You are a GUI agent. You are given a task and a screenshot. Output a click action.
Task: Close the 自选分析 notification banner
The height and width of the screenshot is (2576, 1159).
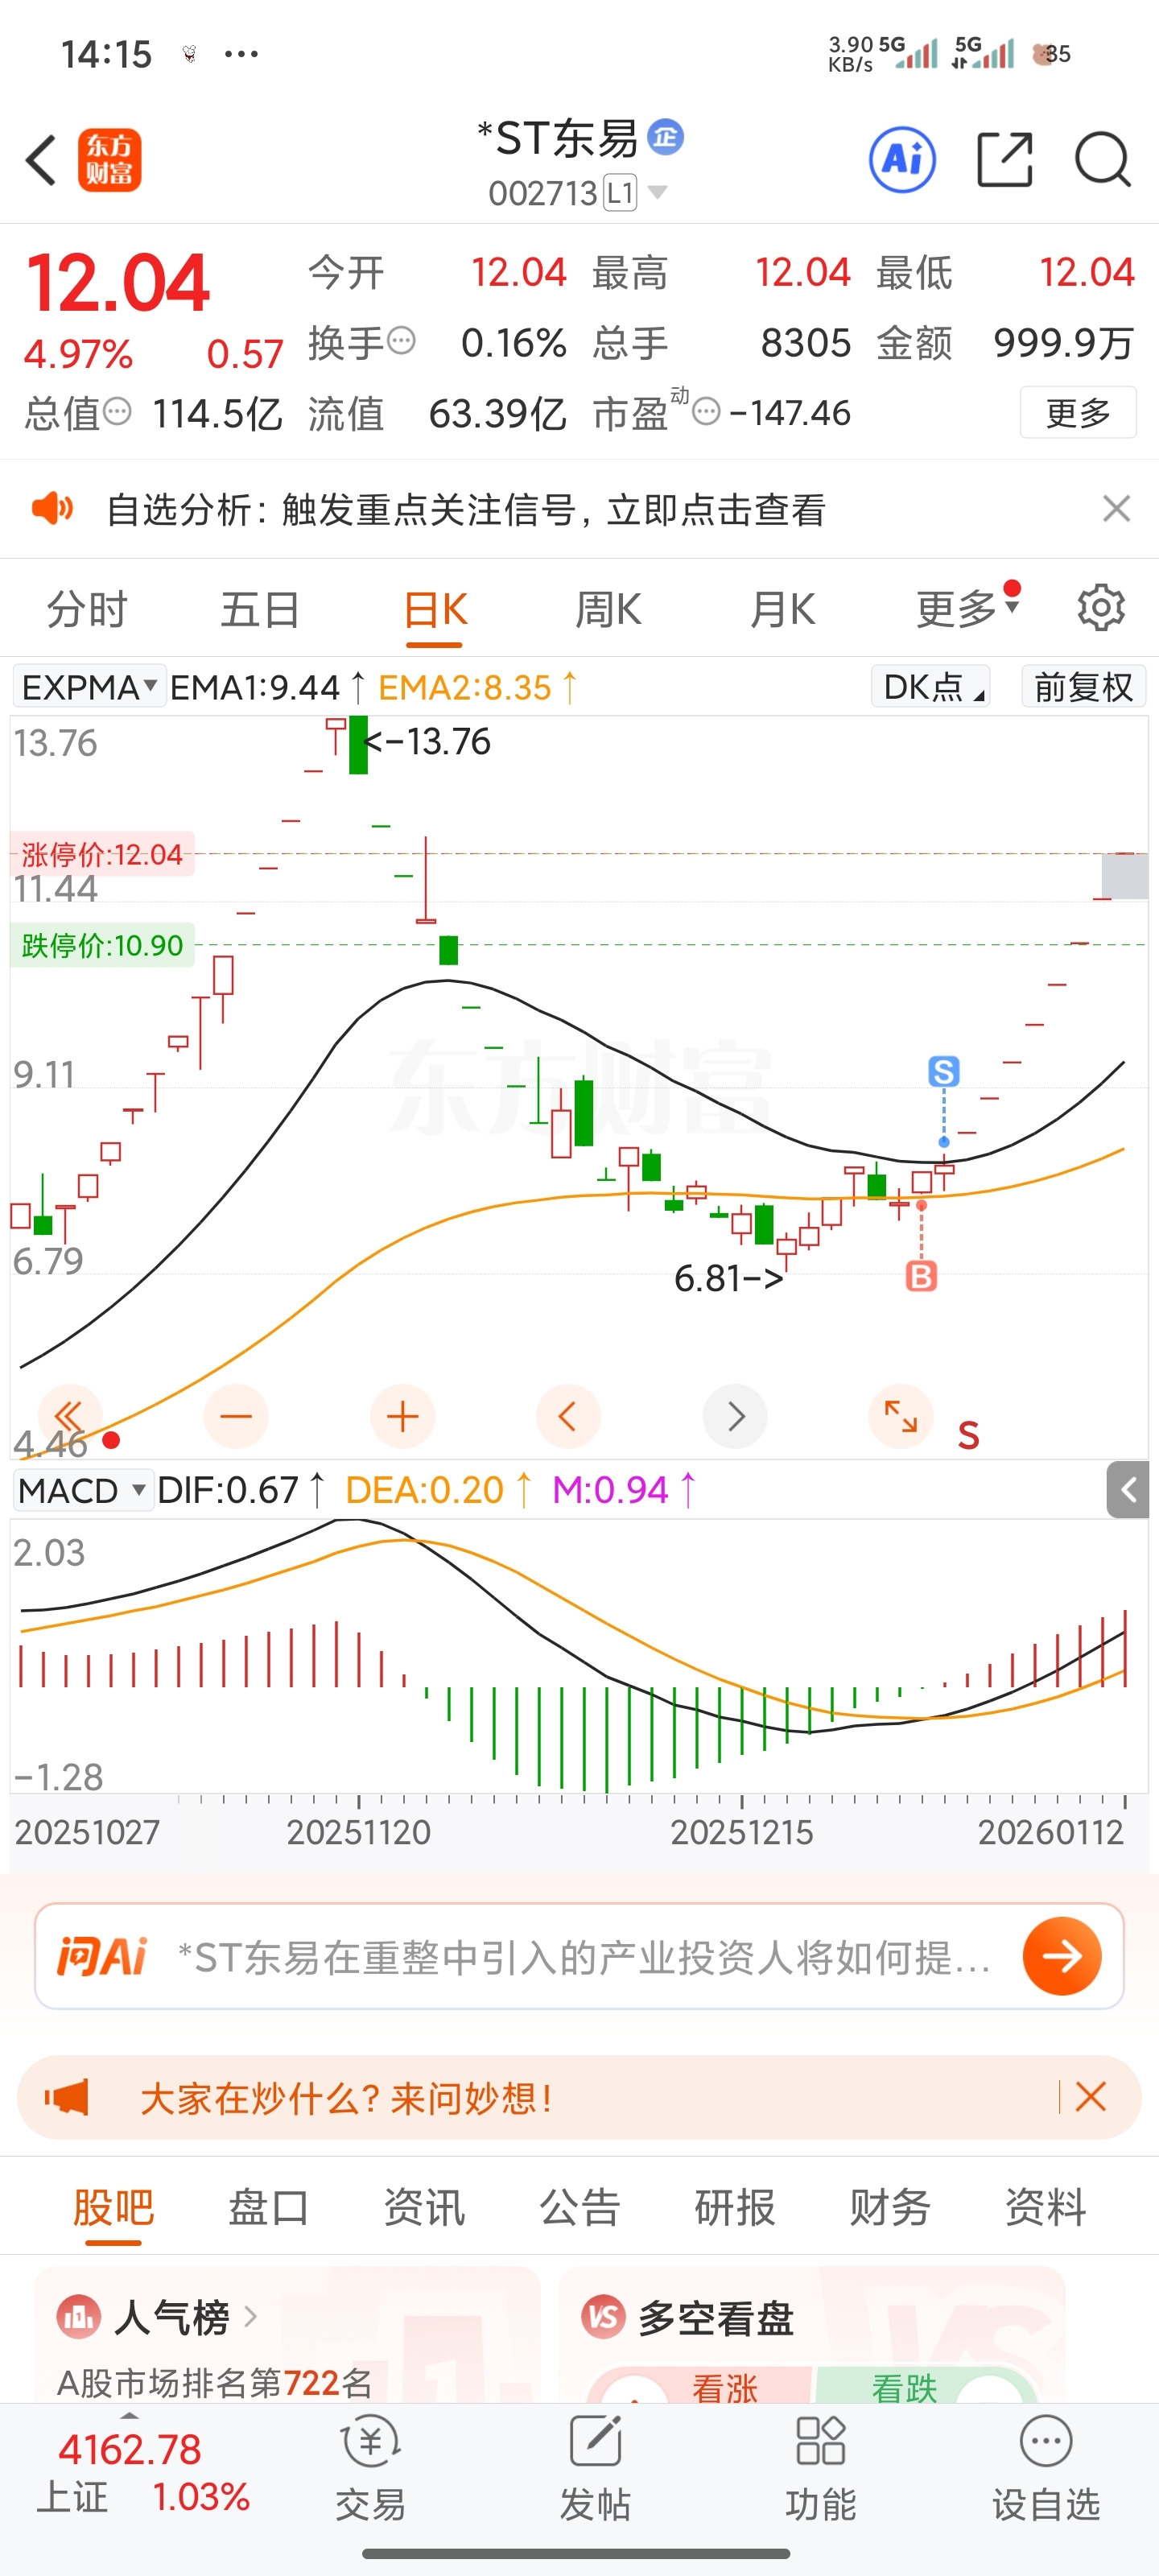pos(1116,509)
